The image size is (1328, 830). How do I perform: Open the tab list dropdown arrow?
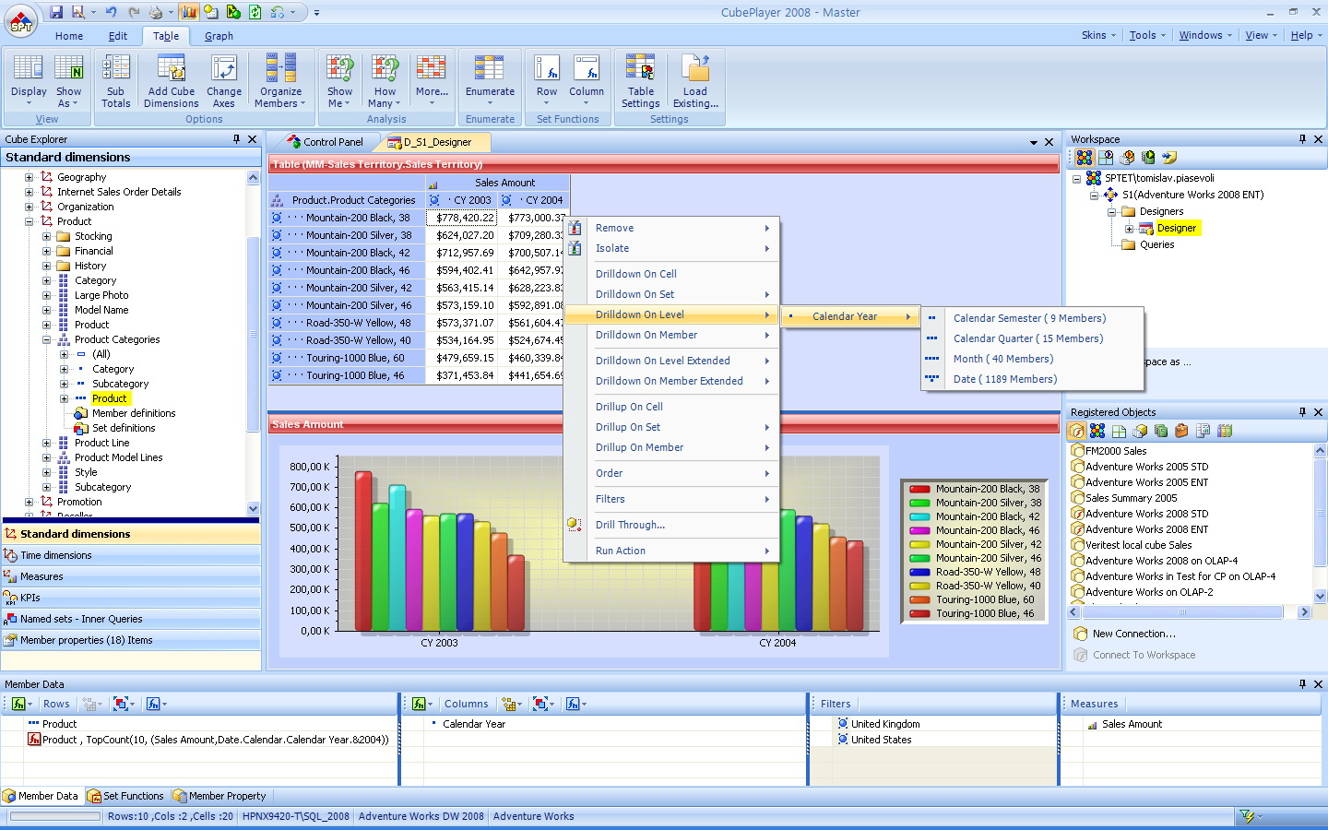[x=1034, y=142]
